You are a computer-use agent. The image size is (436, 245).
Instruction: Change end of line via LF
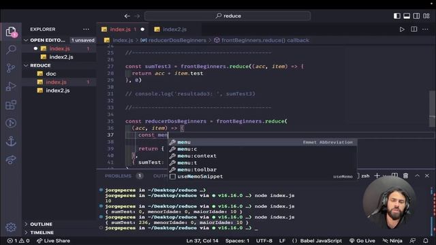tap(282, 241)
